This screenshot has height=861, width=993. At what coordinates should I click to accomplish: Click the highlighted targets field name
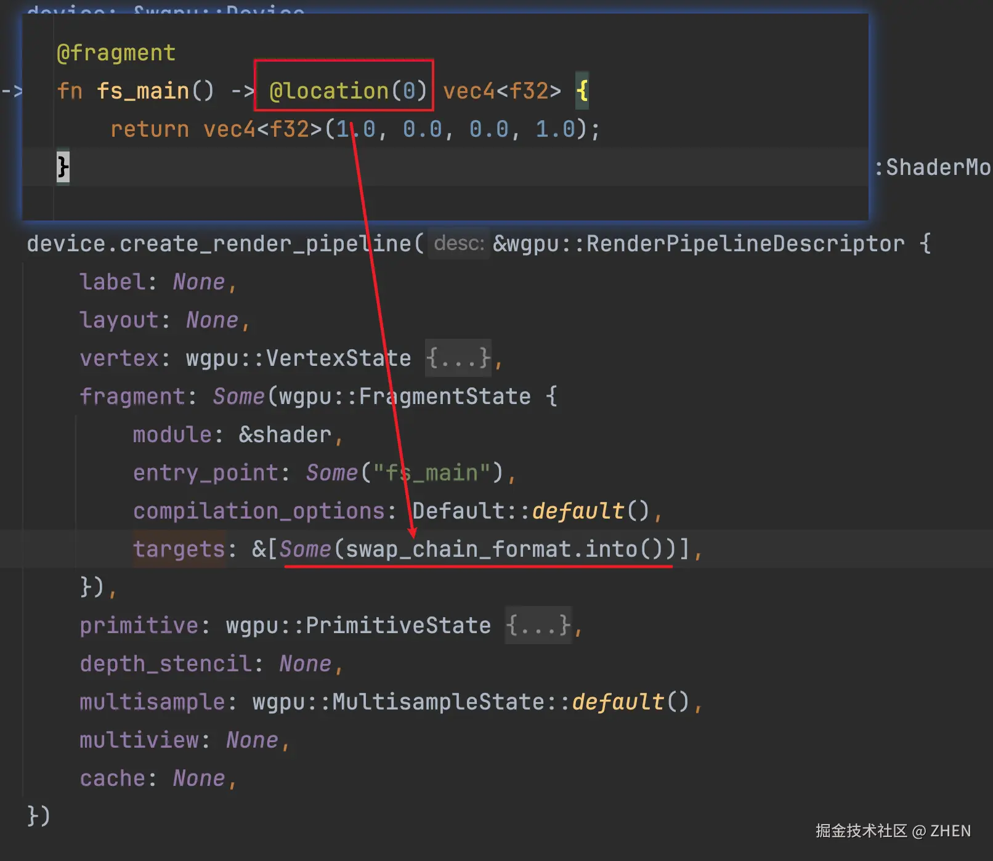pos(179,549)
